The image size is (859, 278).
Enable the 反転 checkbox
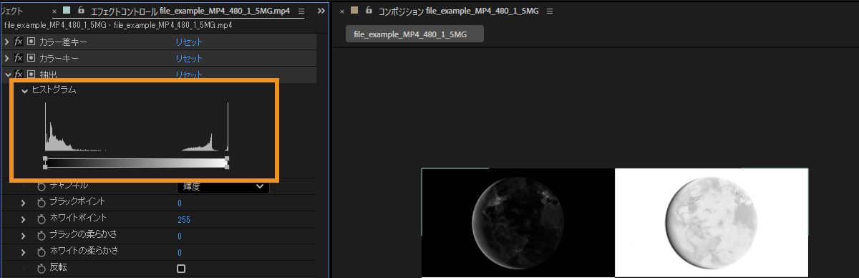pos(181,269)
